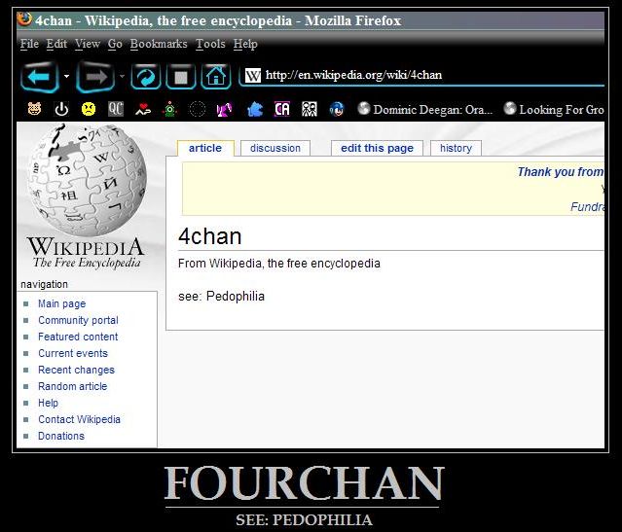
Task: Switch to the discussion tab
Action: 275,148
